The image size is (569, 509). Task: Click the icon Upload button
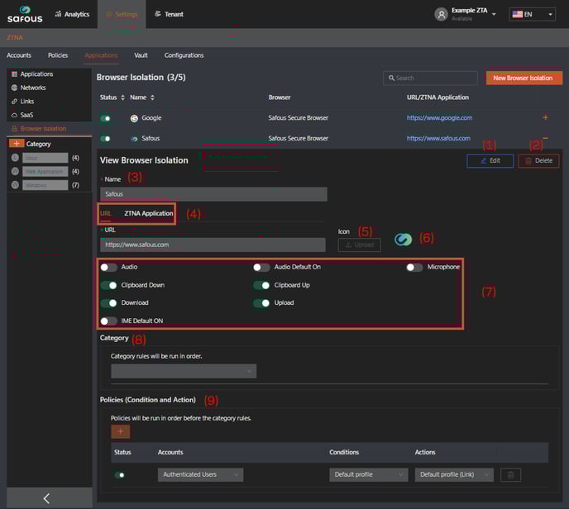(359, 245)
